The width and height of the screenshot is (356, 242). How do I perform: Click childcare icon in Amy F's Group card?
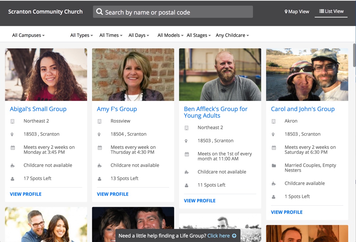click(x=100, y=165)
